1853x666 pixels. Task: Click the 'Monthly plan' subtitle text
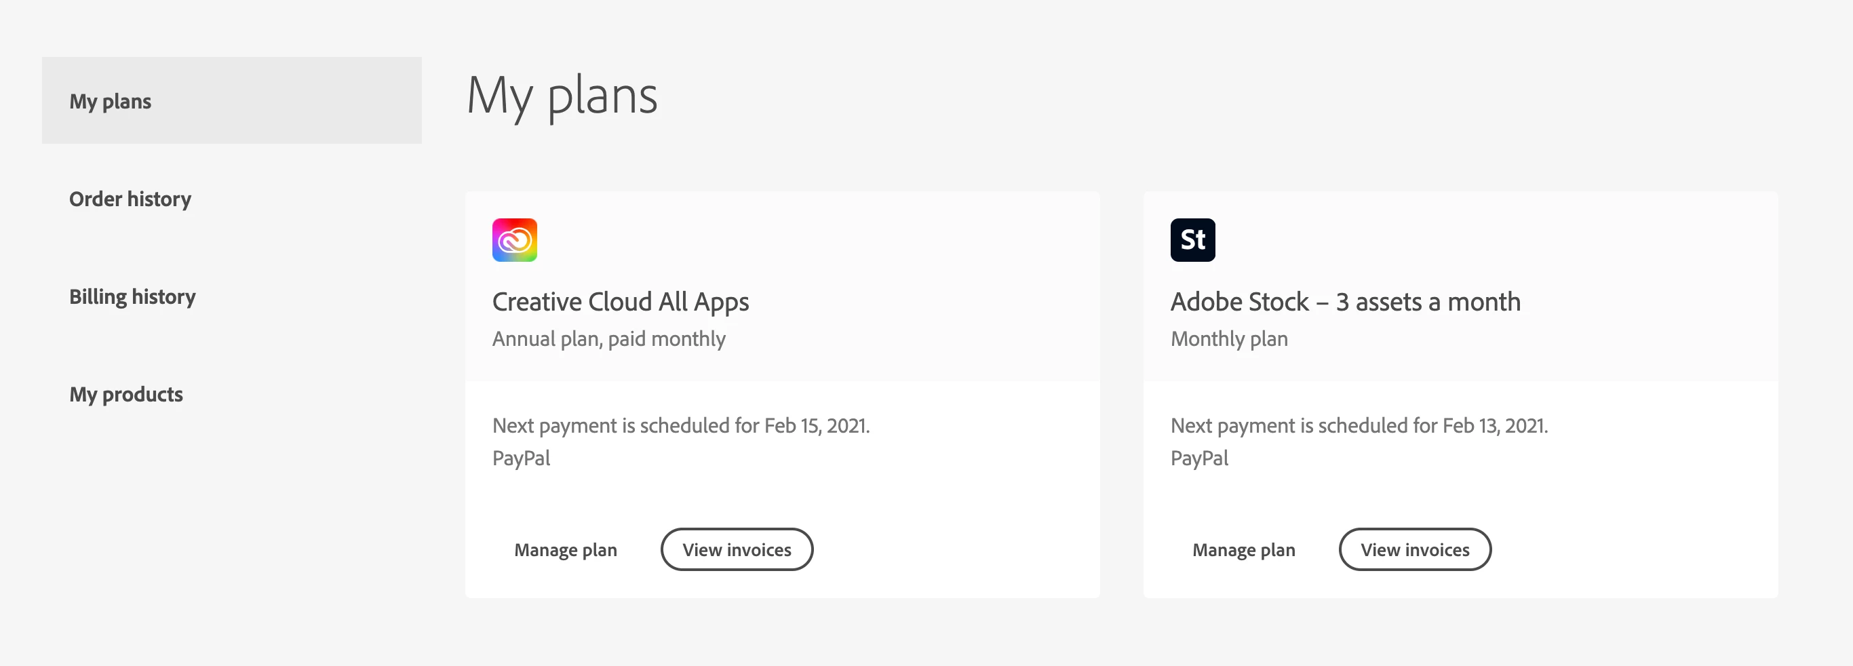(x=1228, y=338)
